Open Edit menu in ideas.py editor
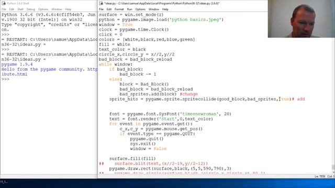The width and height of the screenshot is (335, 188). click(x=109, y=9)
